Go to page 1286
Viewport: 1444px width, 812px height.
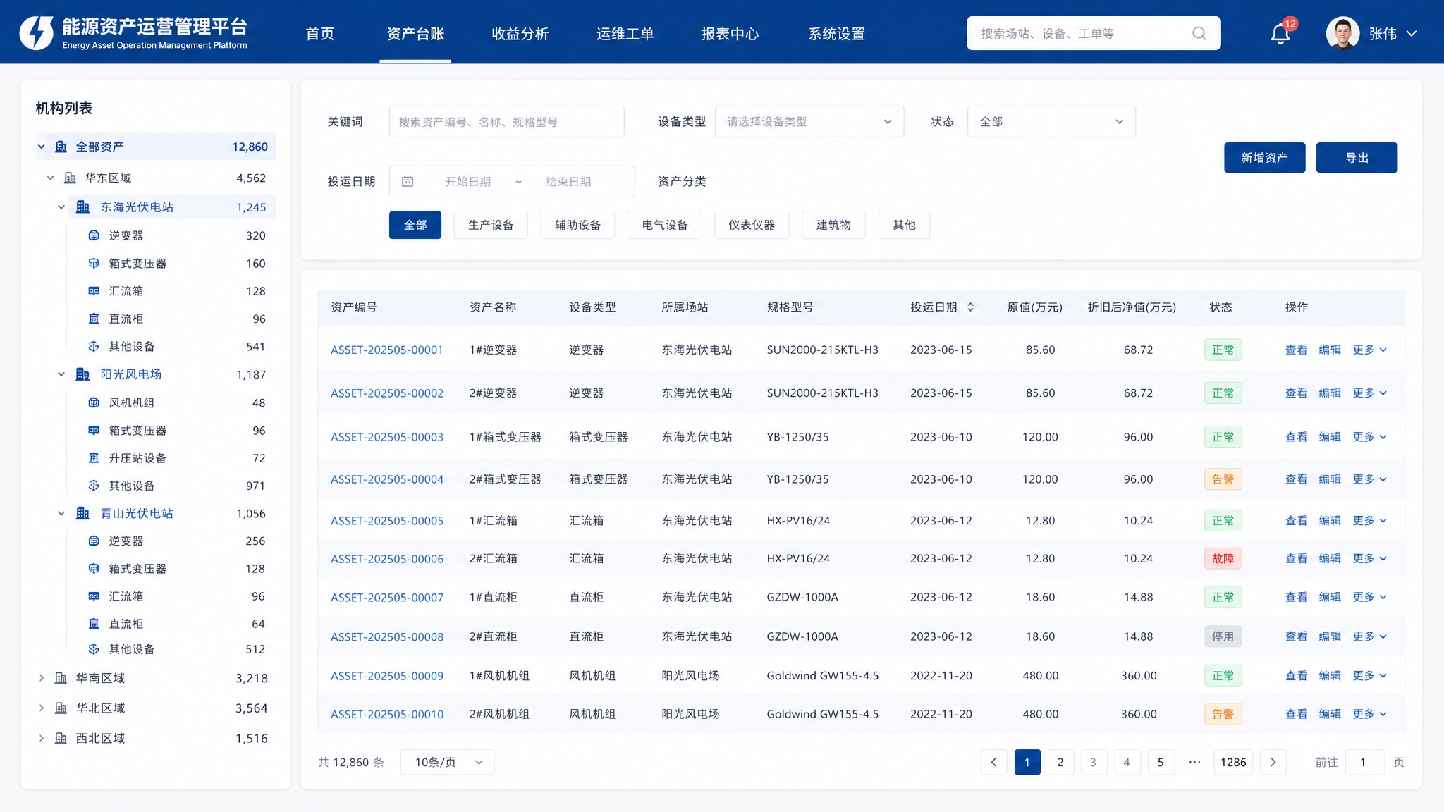1233,762
